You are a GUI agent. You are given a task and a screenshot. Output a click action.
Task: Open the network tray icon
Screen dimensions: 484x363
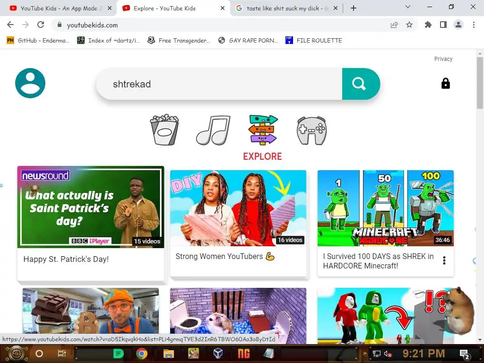tap(376, 354)
